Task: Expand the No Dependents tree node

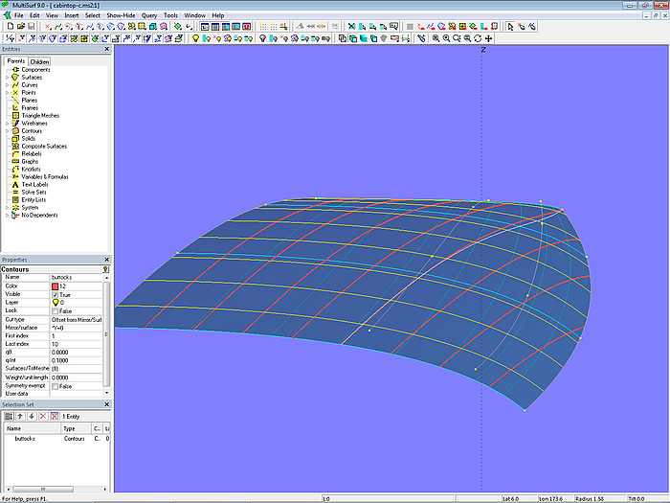Action: click(x=7, y=215)
